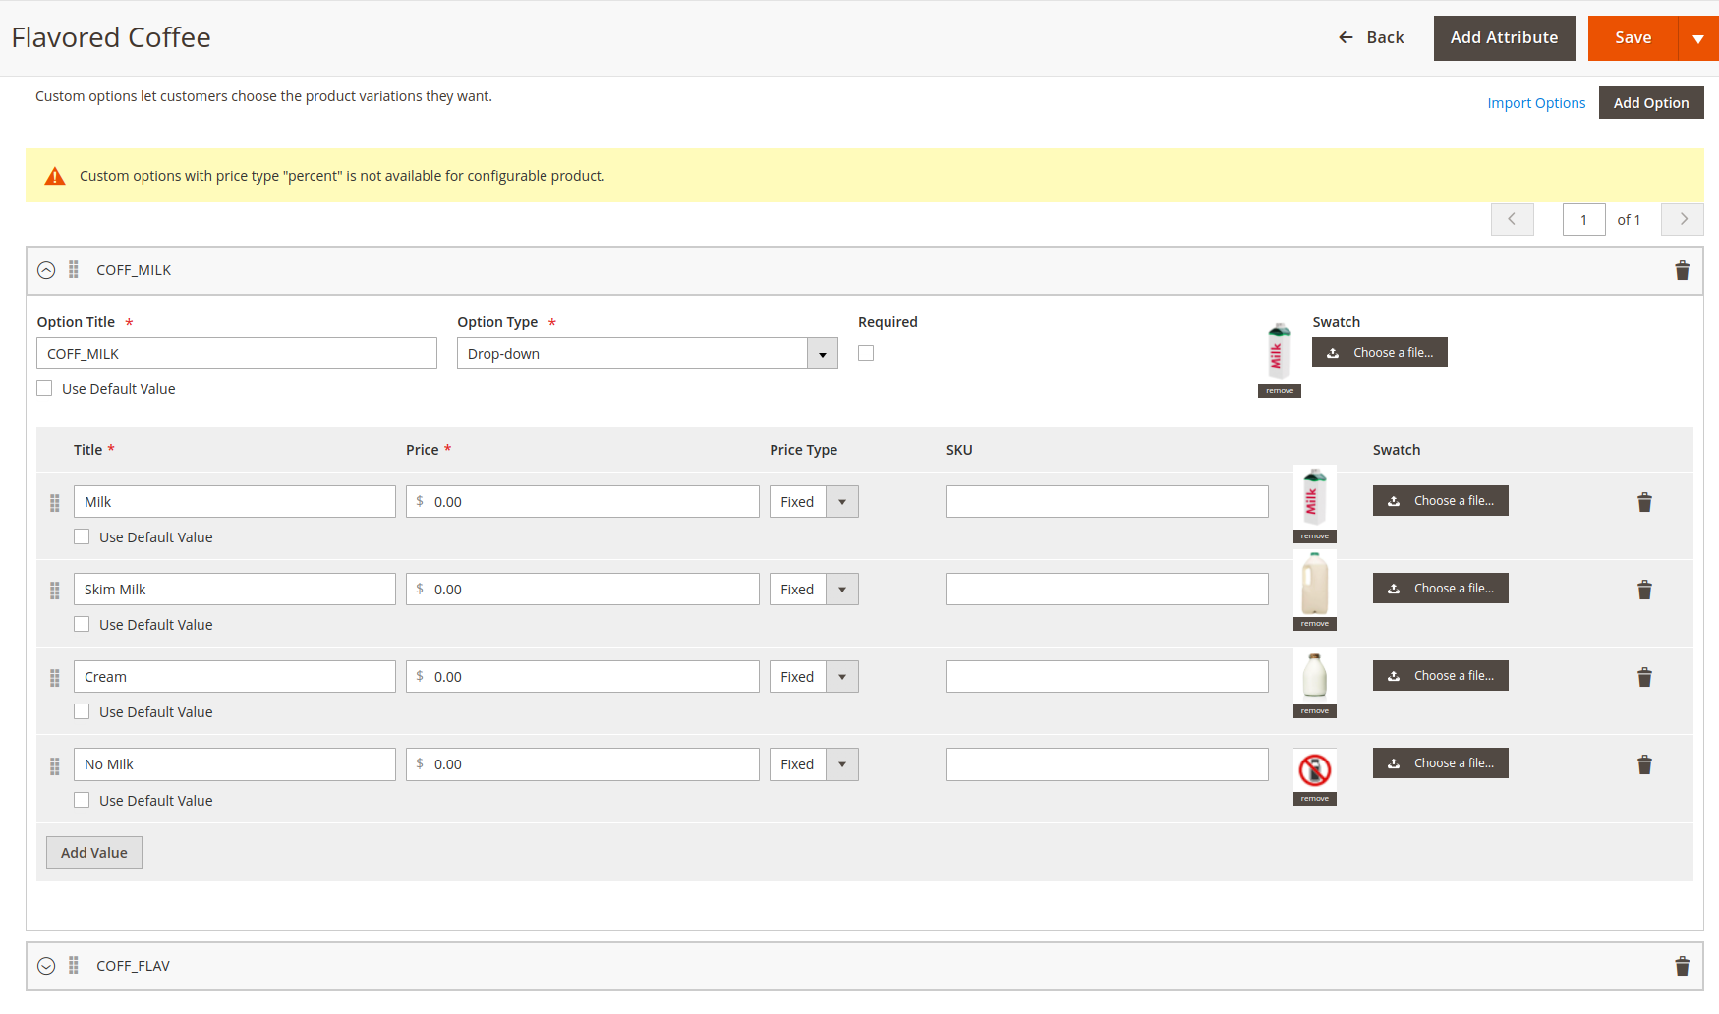Image resolution: width=1719 pixels, height=1014 pixels.
Task: Open the Import Options link
Action: [x=1535, y=103]
